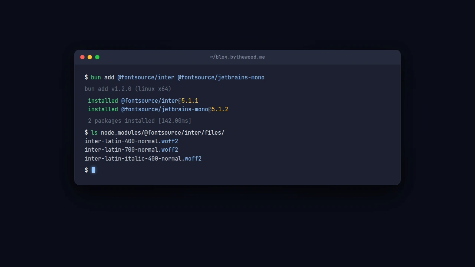Viewport: 475px width, 267px height.
Task: Click version number 5.1.2 for jetbrains-mono
Action: (220, 109)
